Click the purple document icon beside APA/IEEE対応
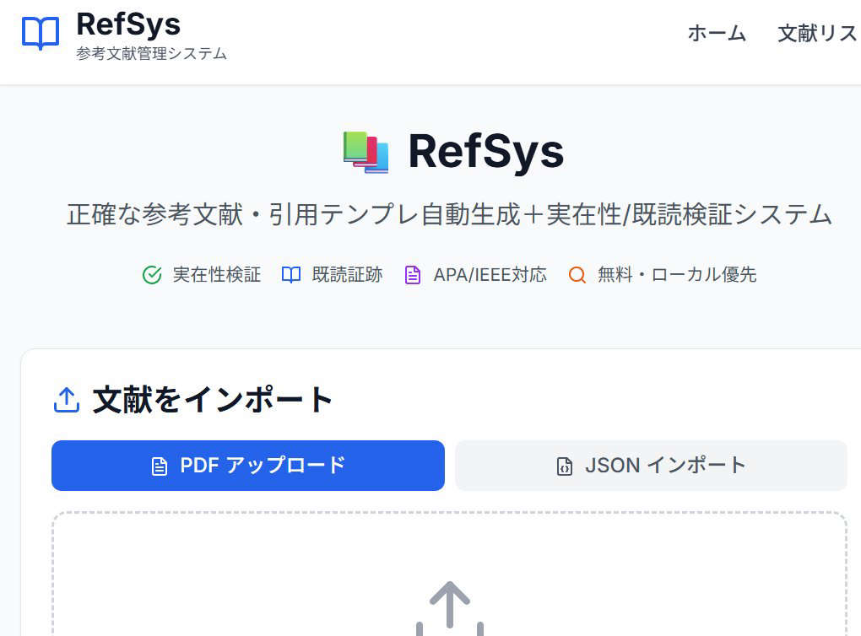The width and height of the screenshot is (861, 636). (x=413, y=274)
